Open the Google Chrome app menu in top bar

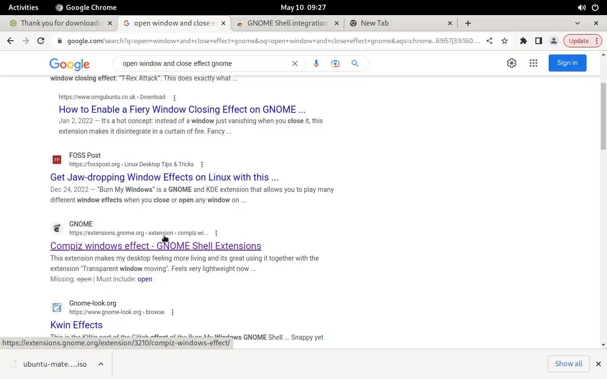pos(86,8)
